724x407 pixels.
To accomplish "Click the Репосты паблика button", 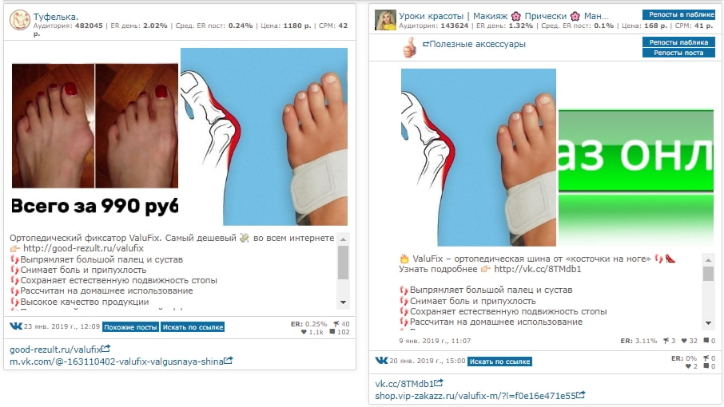I will (678, 42).
